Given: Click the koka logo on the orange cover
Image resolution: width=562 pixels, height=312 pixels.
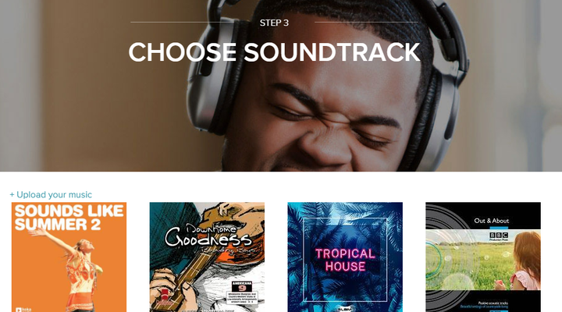Looking at the screenshot, I should coord(23,310).
